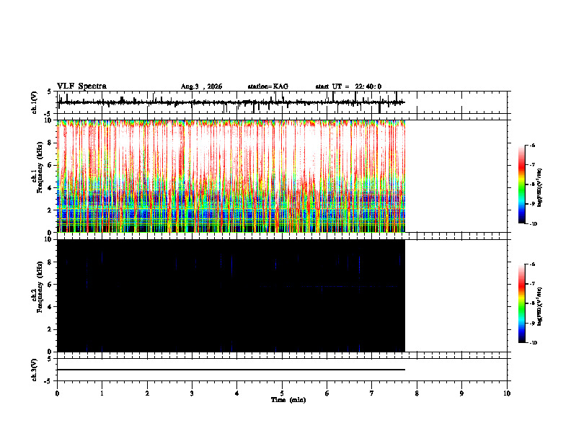571x441 pixels.
Task: Click the ch.1 colored frequency spectrogram
Action: click(231, 176)
